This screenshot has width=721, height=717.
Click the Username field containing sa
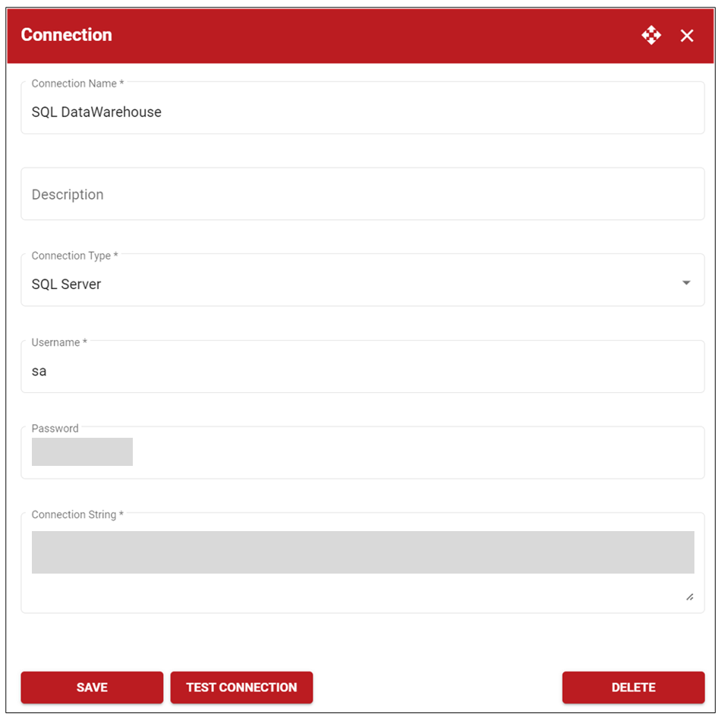pyautogui.click(x=362, y=366)
